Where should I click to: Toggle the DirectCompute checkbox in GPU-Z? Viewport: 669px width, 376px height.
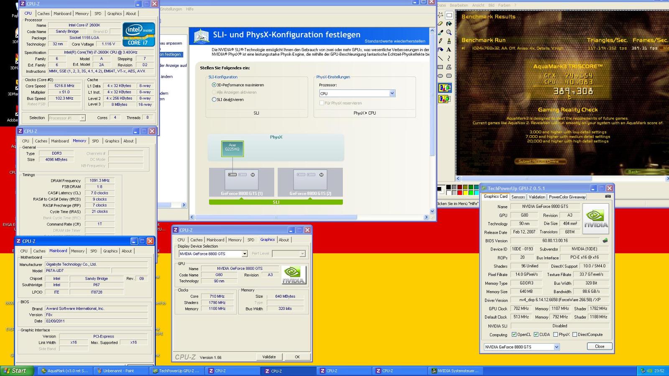click(x=575, y=335)
